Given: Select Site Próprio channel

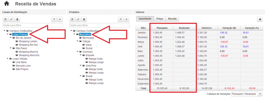Looking at the screenshot, I should click(22, 69).
